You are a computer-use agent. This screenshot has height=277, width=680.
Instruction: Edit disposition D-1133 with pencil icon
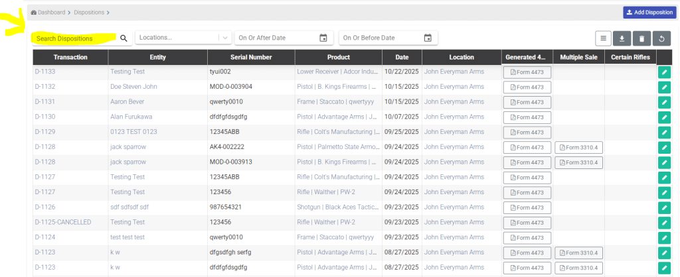pyautogui.click(x=664, y=72)
